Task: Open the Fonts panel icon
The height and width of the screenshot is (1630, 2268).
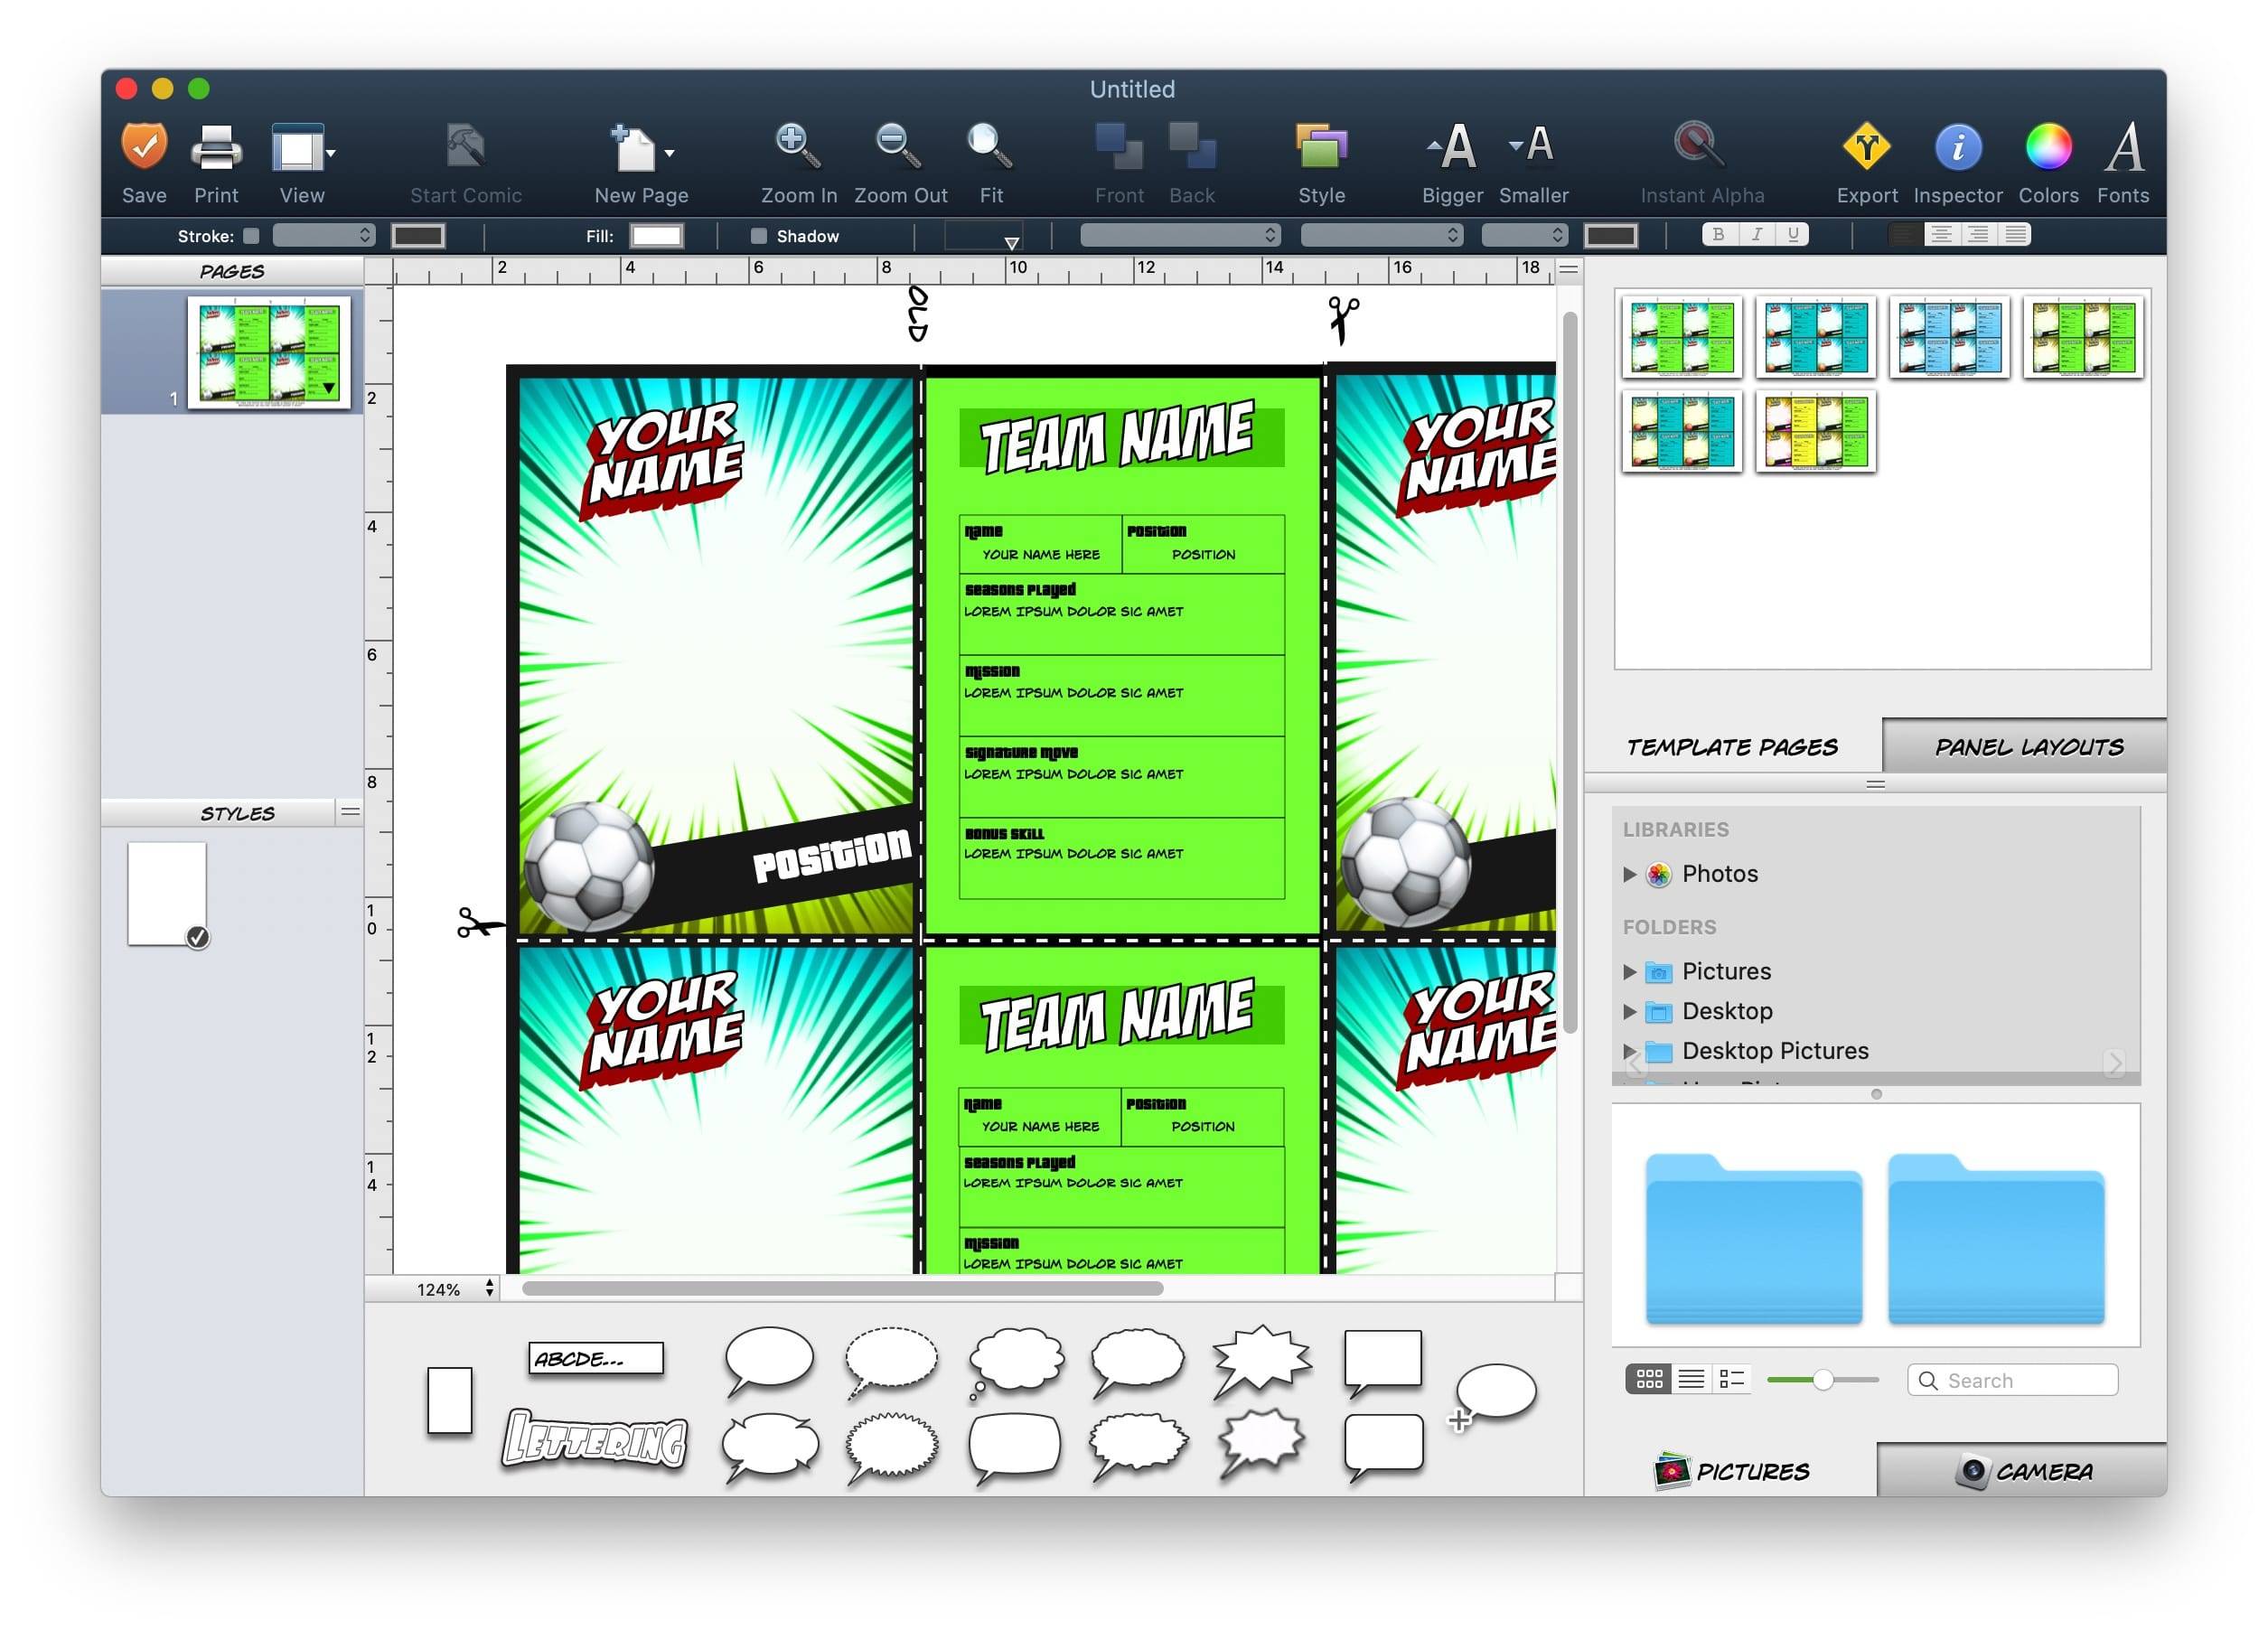Action: coord(2123,147)
